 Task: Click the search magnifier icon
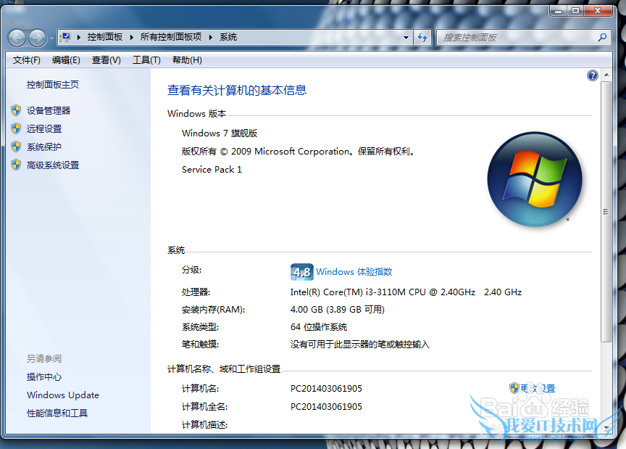pyautogui.click(x=602, y=38)
